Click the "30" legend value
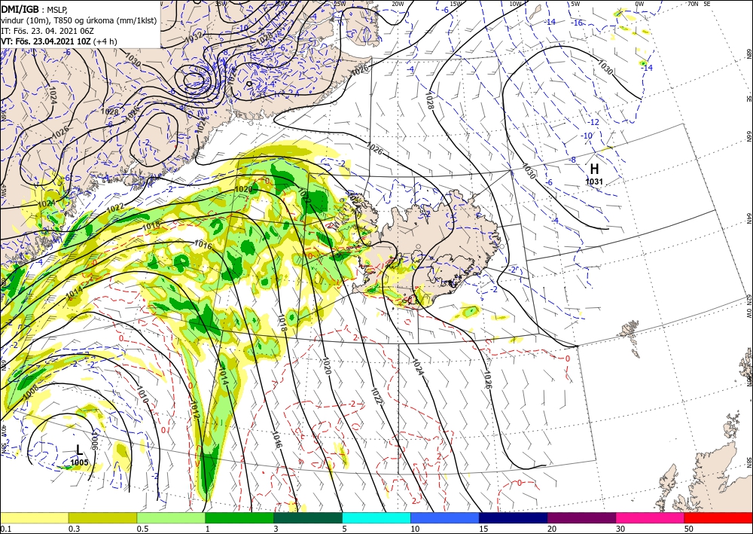Screen dimensions: 753x534 [620, 529]
